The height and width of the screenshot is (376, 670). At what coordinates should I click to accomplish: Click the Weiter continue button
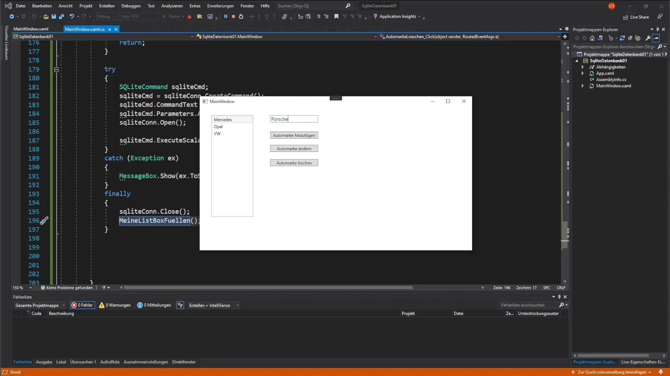point(173,16)
